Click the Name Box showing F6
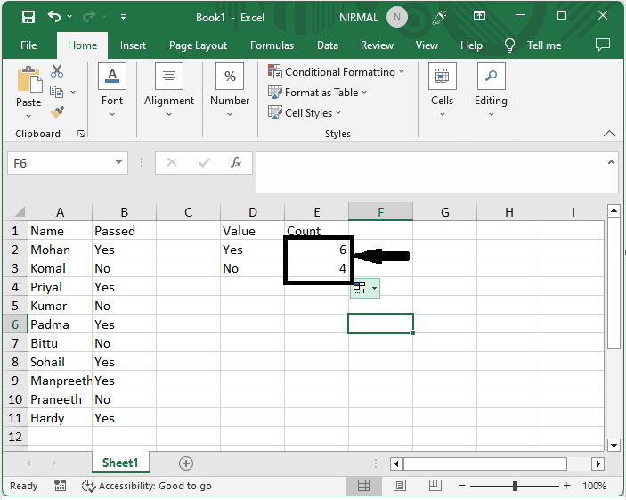626x500 pixels. coord(60,163)
